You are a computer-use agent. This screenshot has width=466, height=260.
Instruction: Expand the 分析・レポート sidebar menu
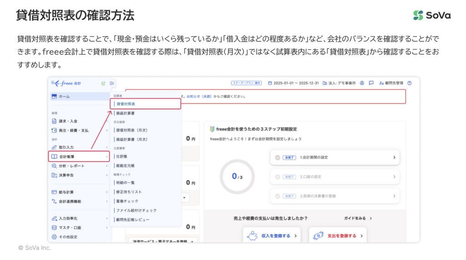(x=79, y=166)
